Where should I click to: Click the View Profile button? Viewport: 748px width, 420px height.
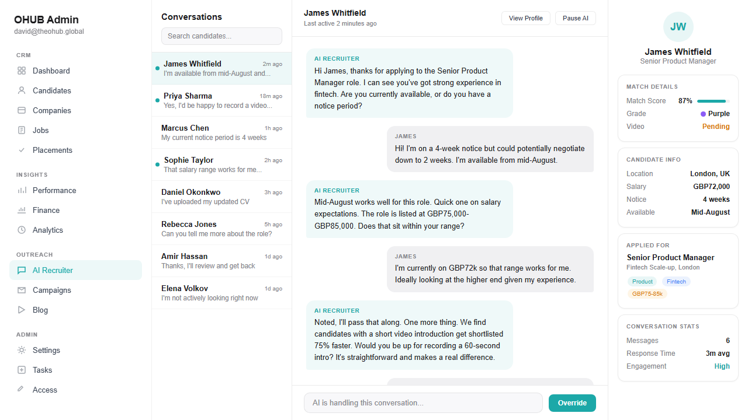(526, 18)
